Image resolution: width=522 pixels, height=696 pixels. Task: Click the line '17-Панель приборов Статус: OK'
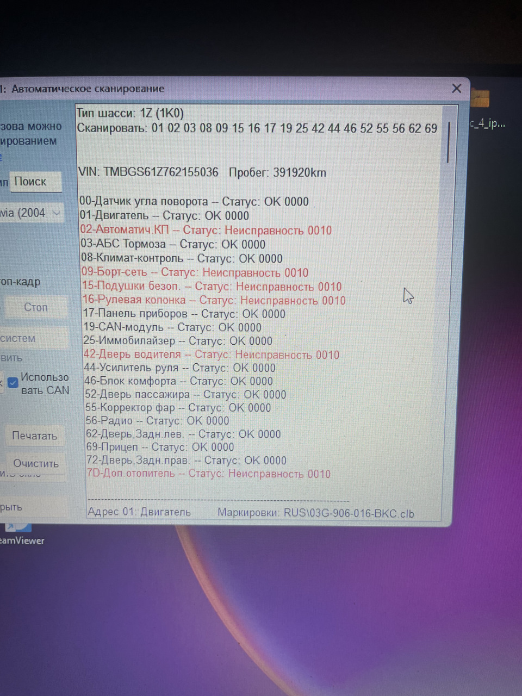184,314
